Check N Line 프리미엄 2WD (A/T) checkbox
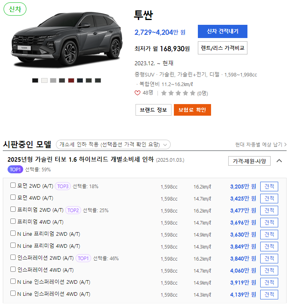 point(13,233)
